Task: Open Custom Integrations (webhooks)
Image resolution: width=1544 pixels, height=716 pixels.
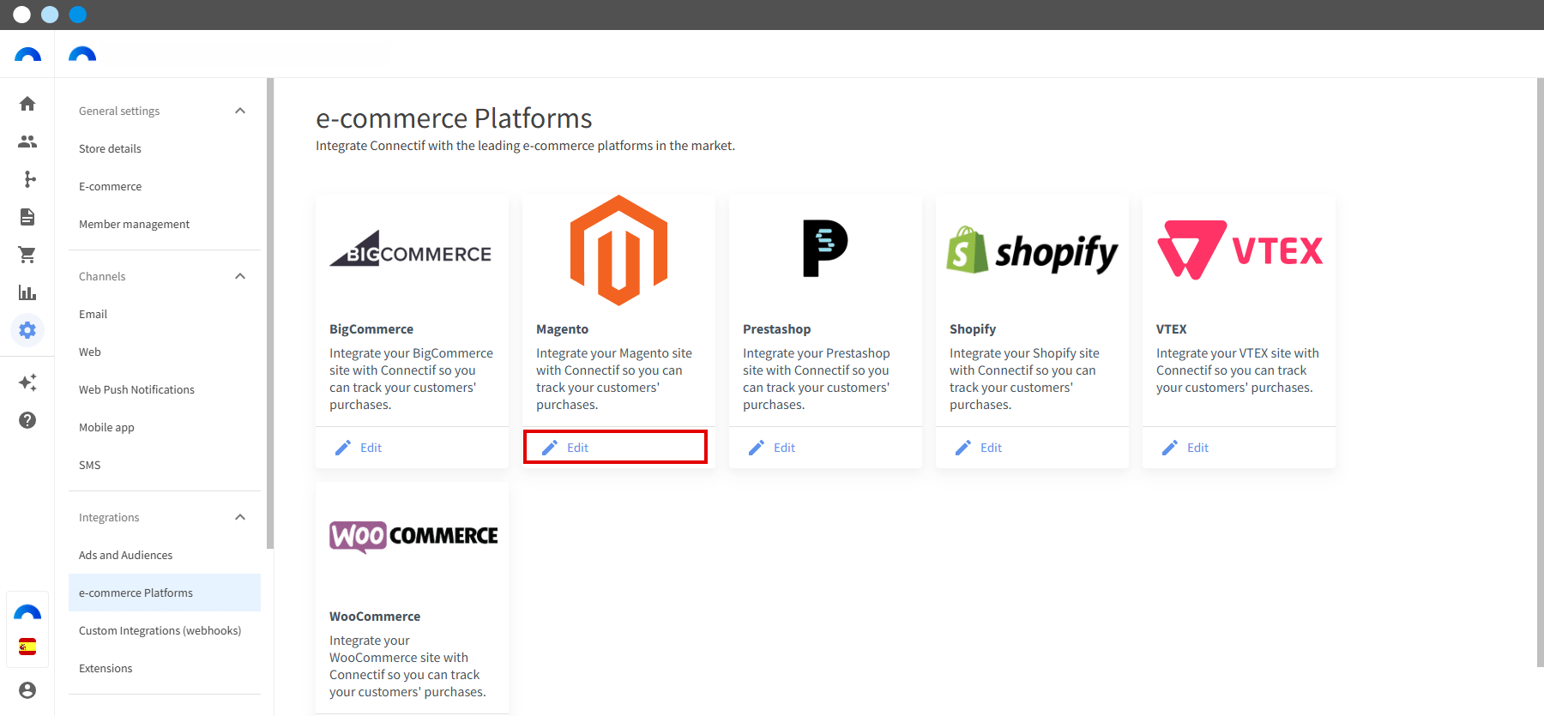Action: point(165,630)
